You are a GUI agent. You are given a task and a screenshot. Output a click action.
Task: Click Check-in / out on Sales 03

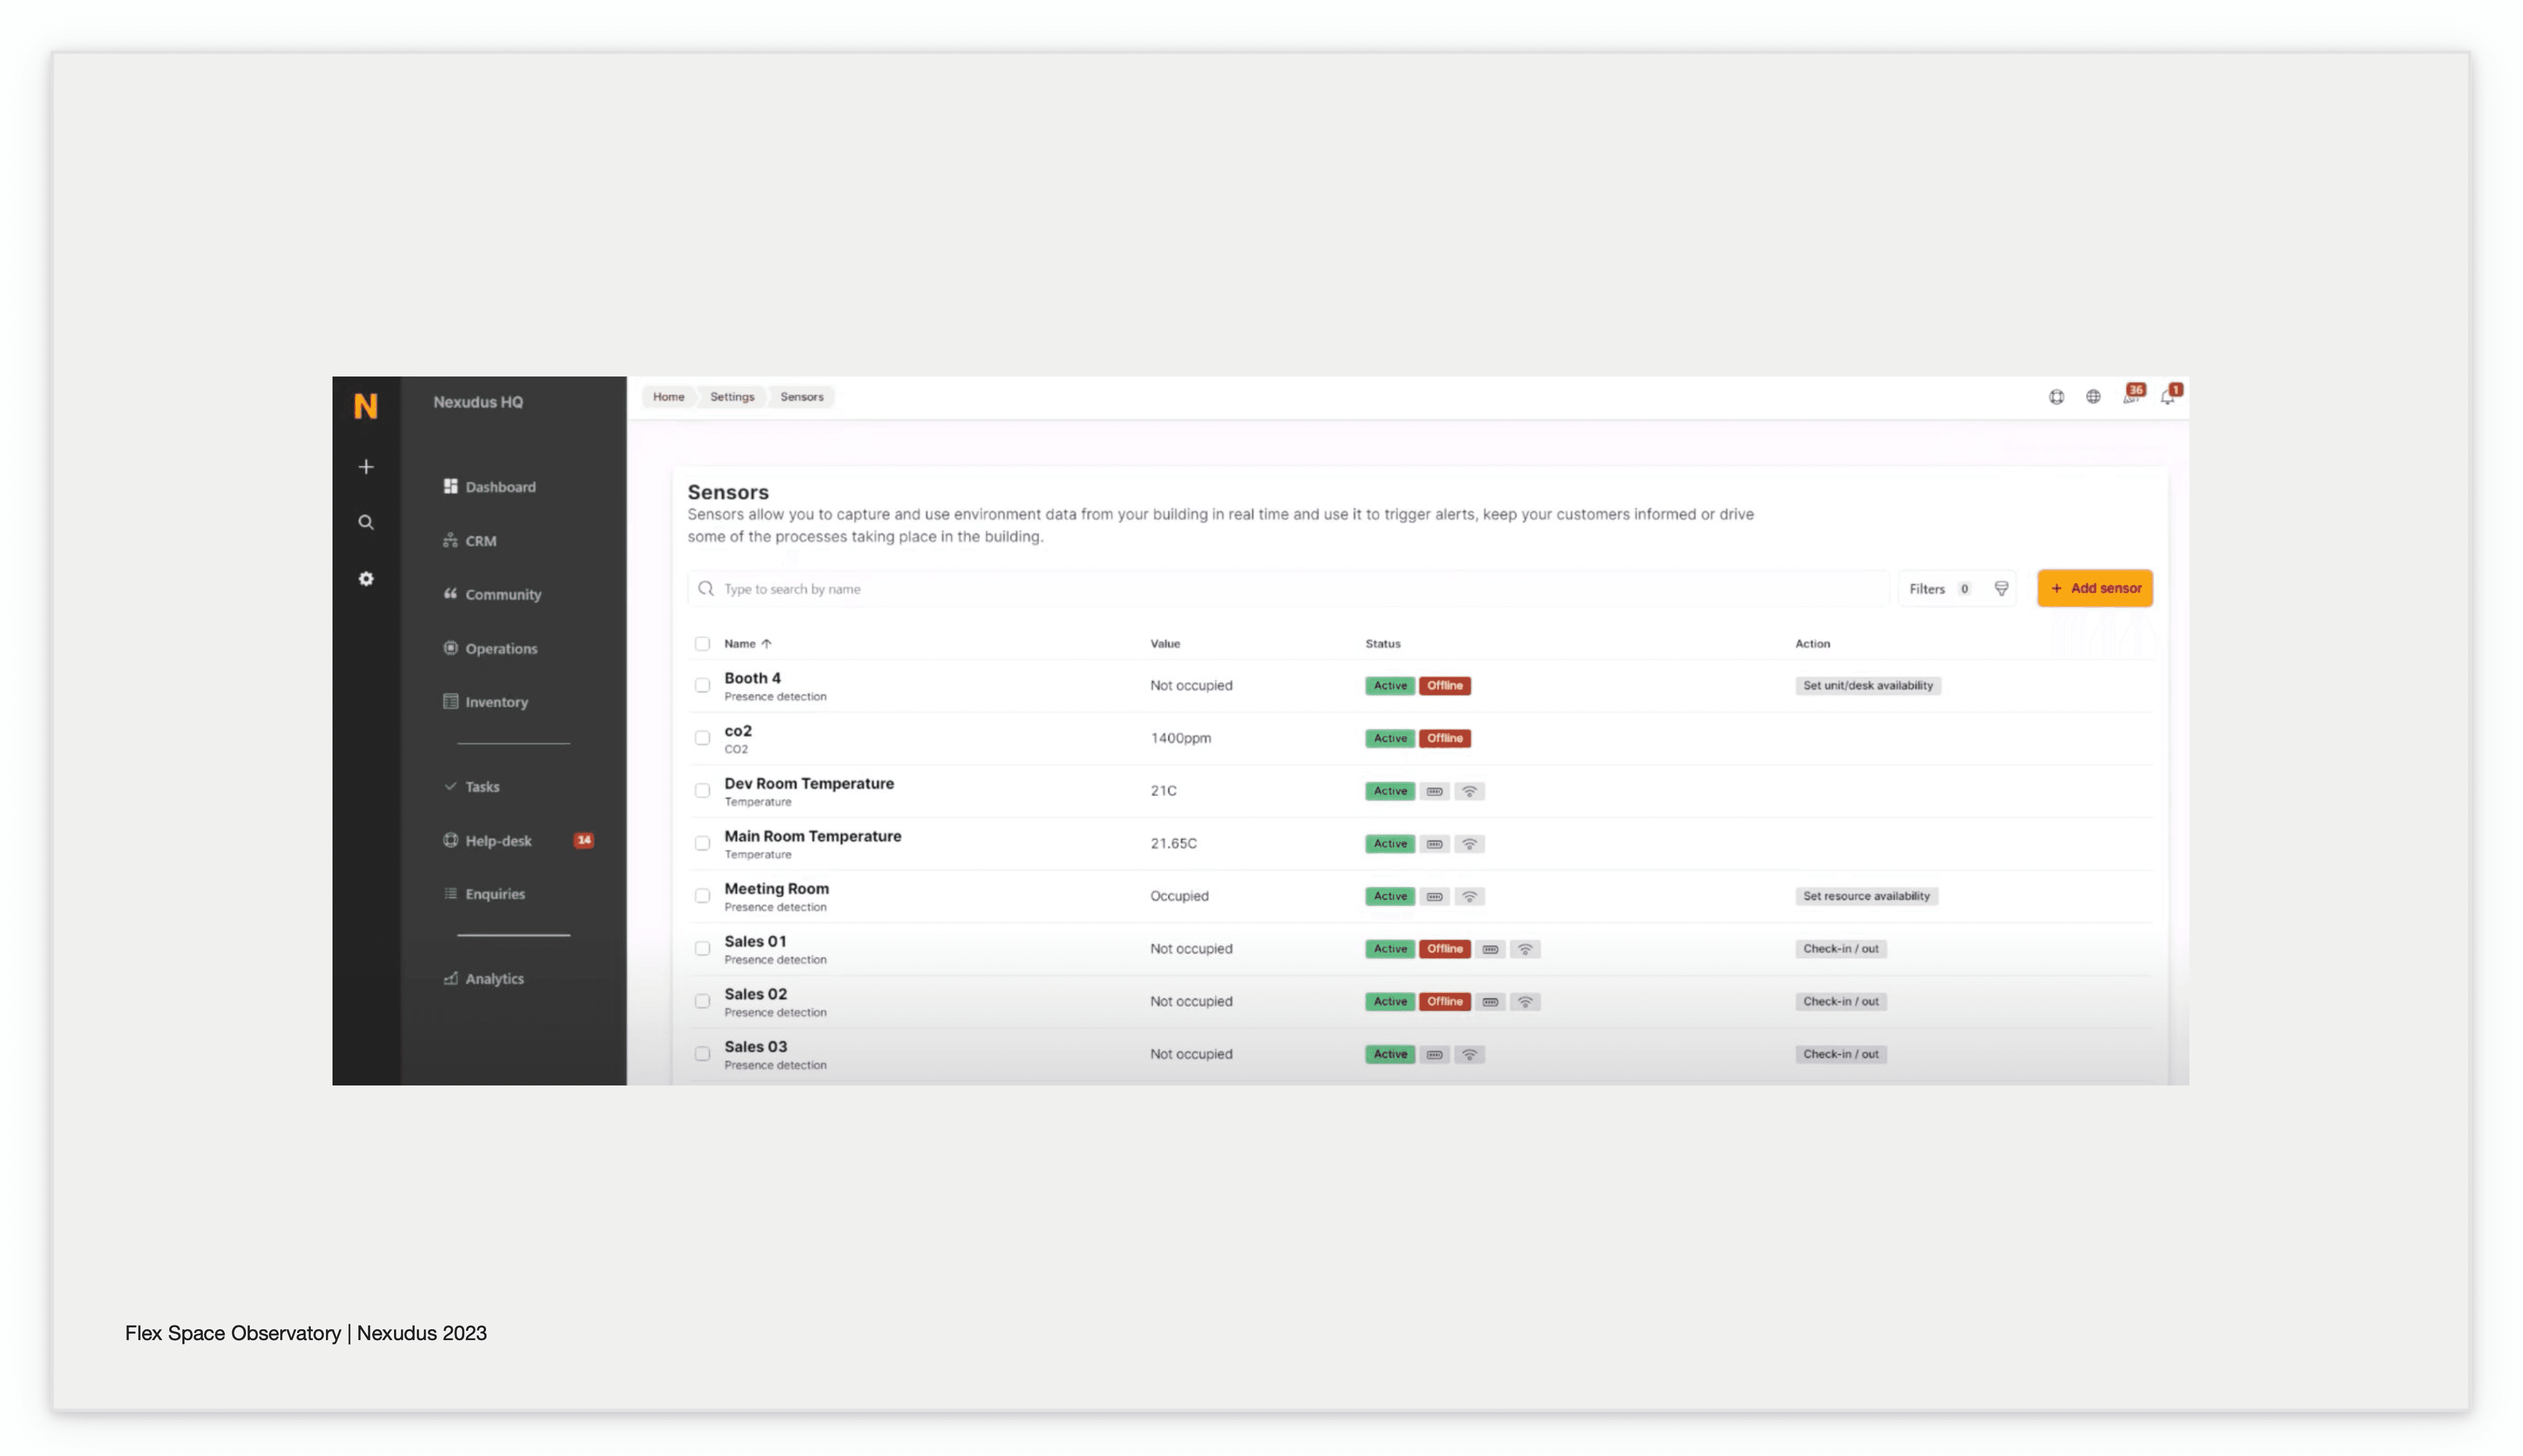1840,1054
